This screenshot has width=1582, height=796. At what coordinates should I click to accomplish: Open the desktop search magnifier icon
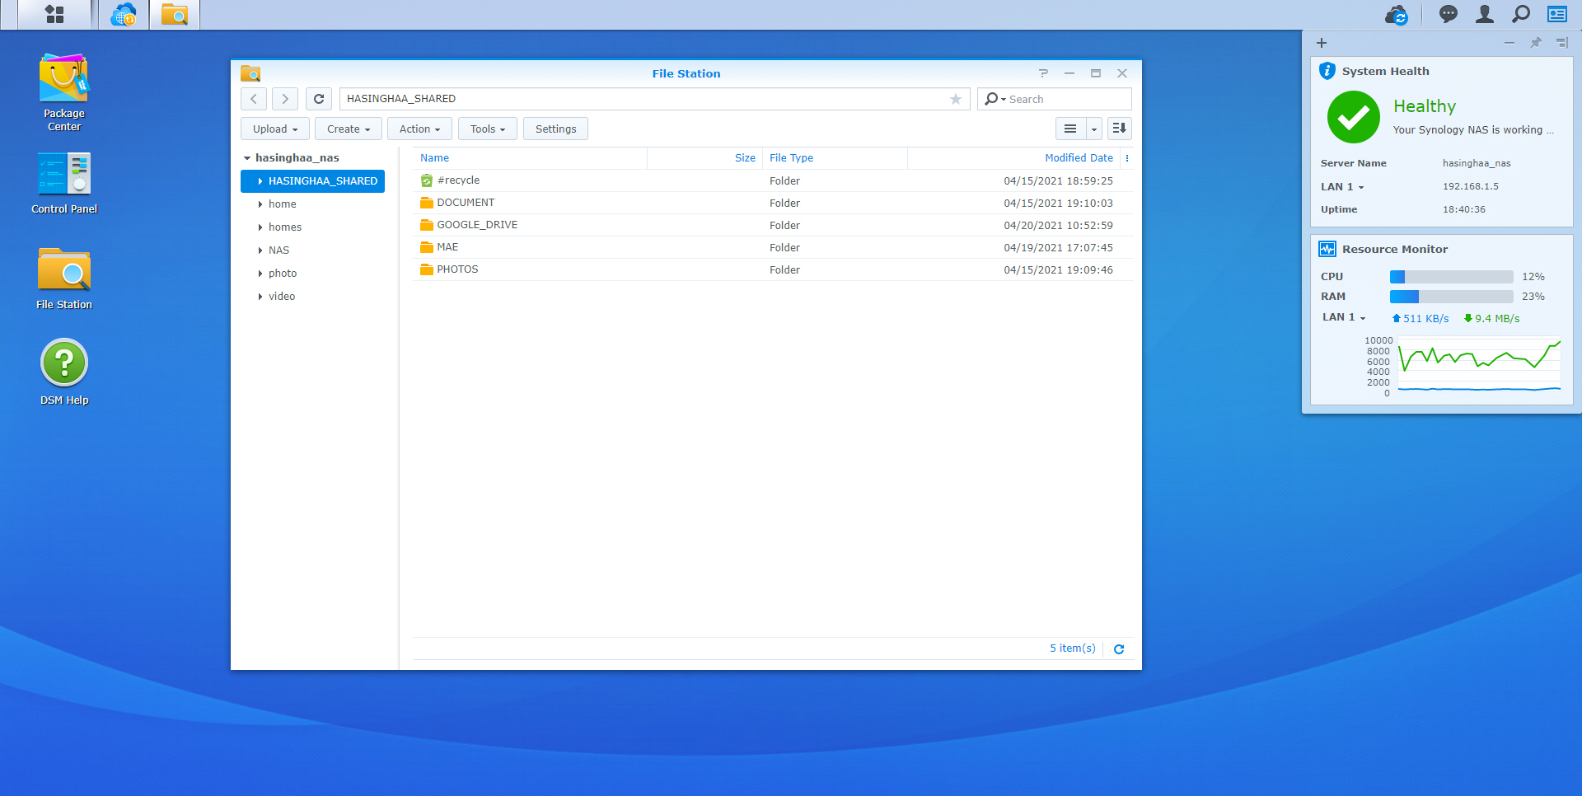tap(1521, 14)
